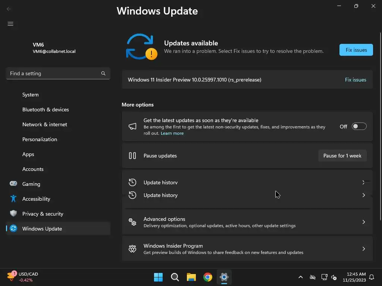The height and width of the screenshot is (286, 382).
Task: Click the back arrow in Settings
Action: [x=9, y=9]
